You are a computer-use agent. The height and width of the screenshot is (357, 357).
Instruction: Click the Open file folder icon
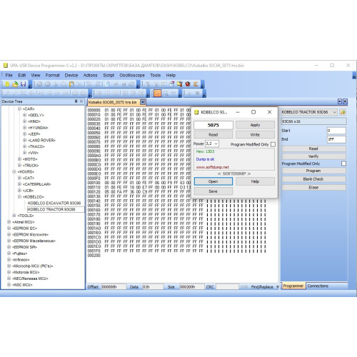[x=15, y=84]
